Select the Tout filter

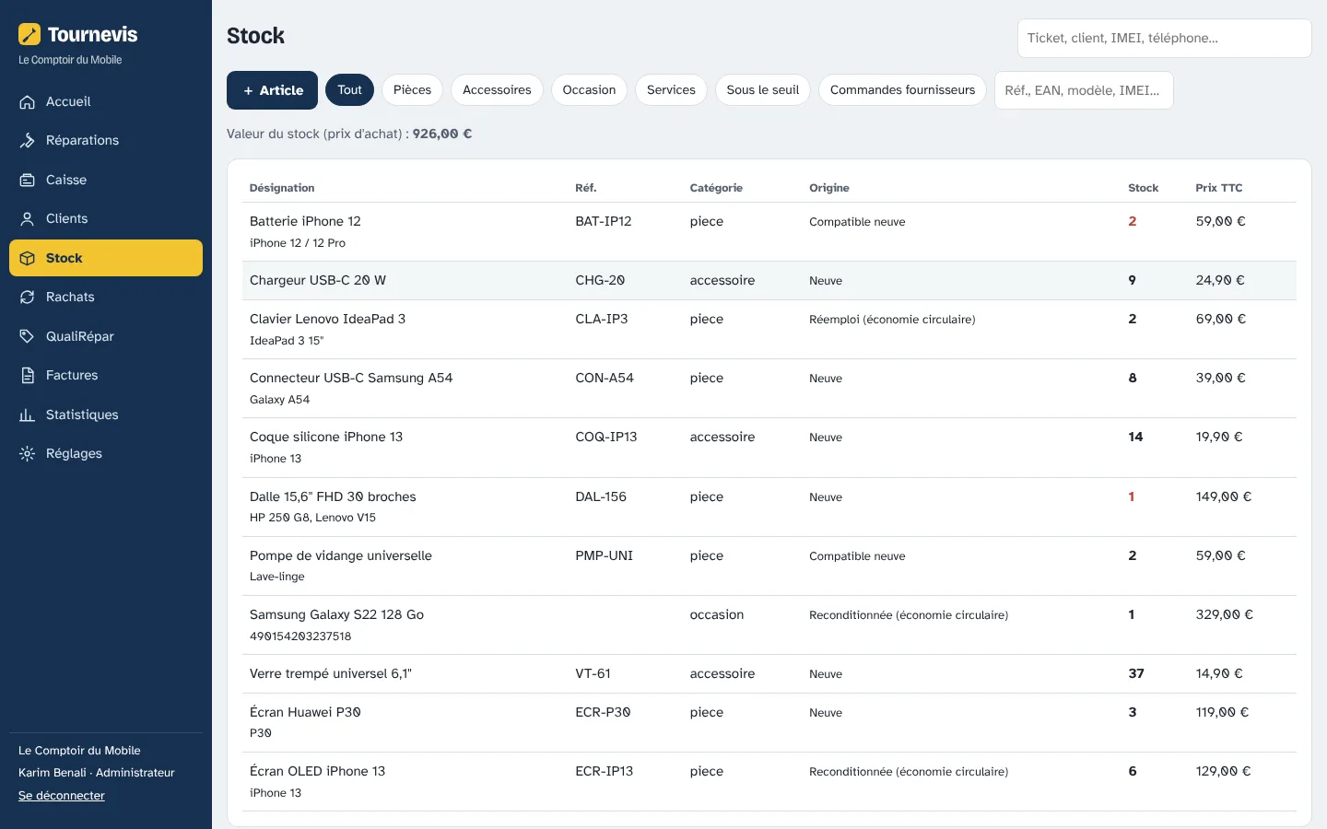[x=349, y=90]
